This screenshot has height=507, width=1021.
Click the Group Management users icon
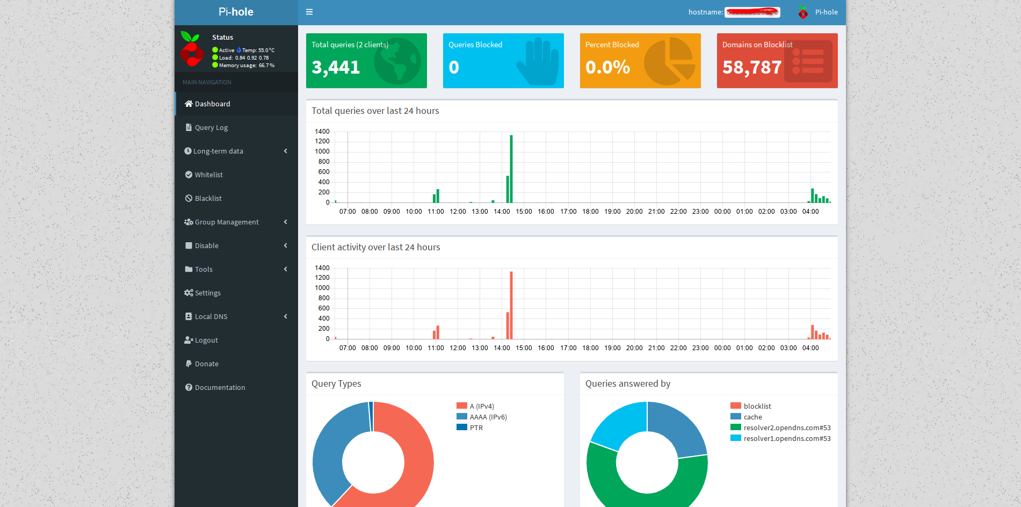(189, 222)
